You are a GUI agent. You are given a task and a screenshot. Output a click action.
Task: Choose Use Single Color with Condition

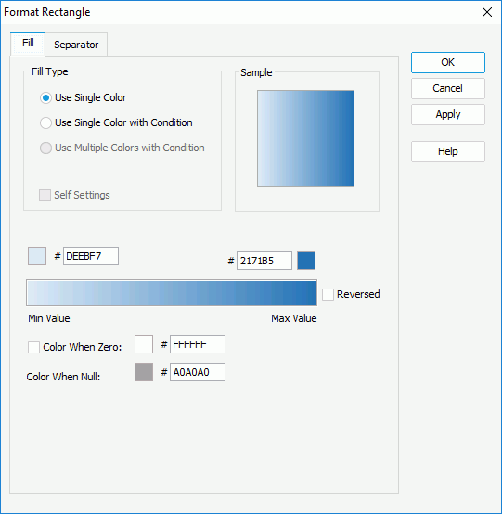[x=116, y=122]
